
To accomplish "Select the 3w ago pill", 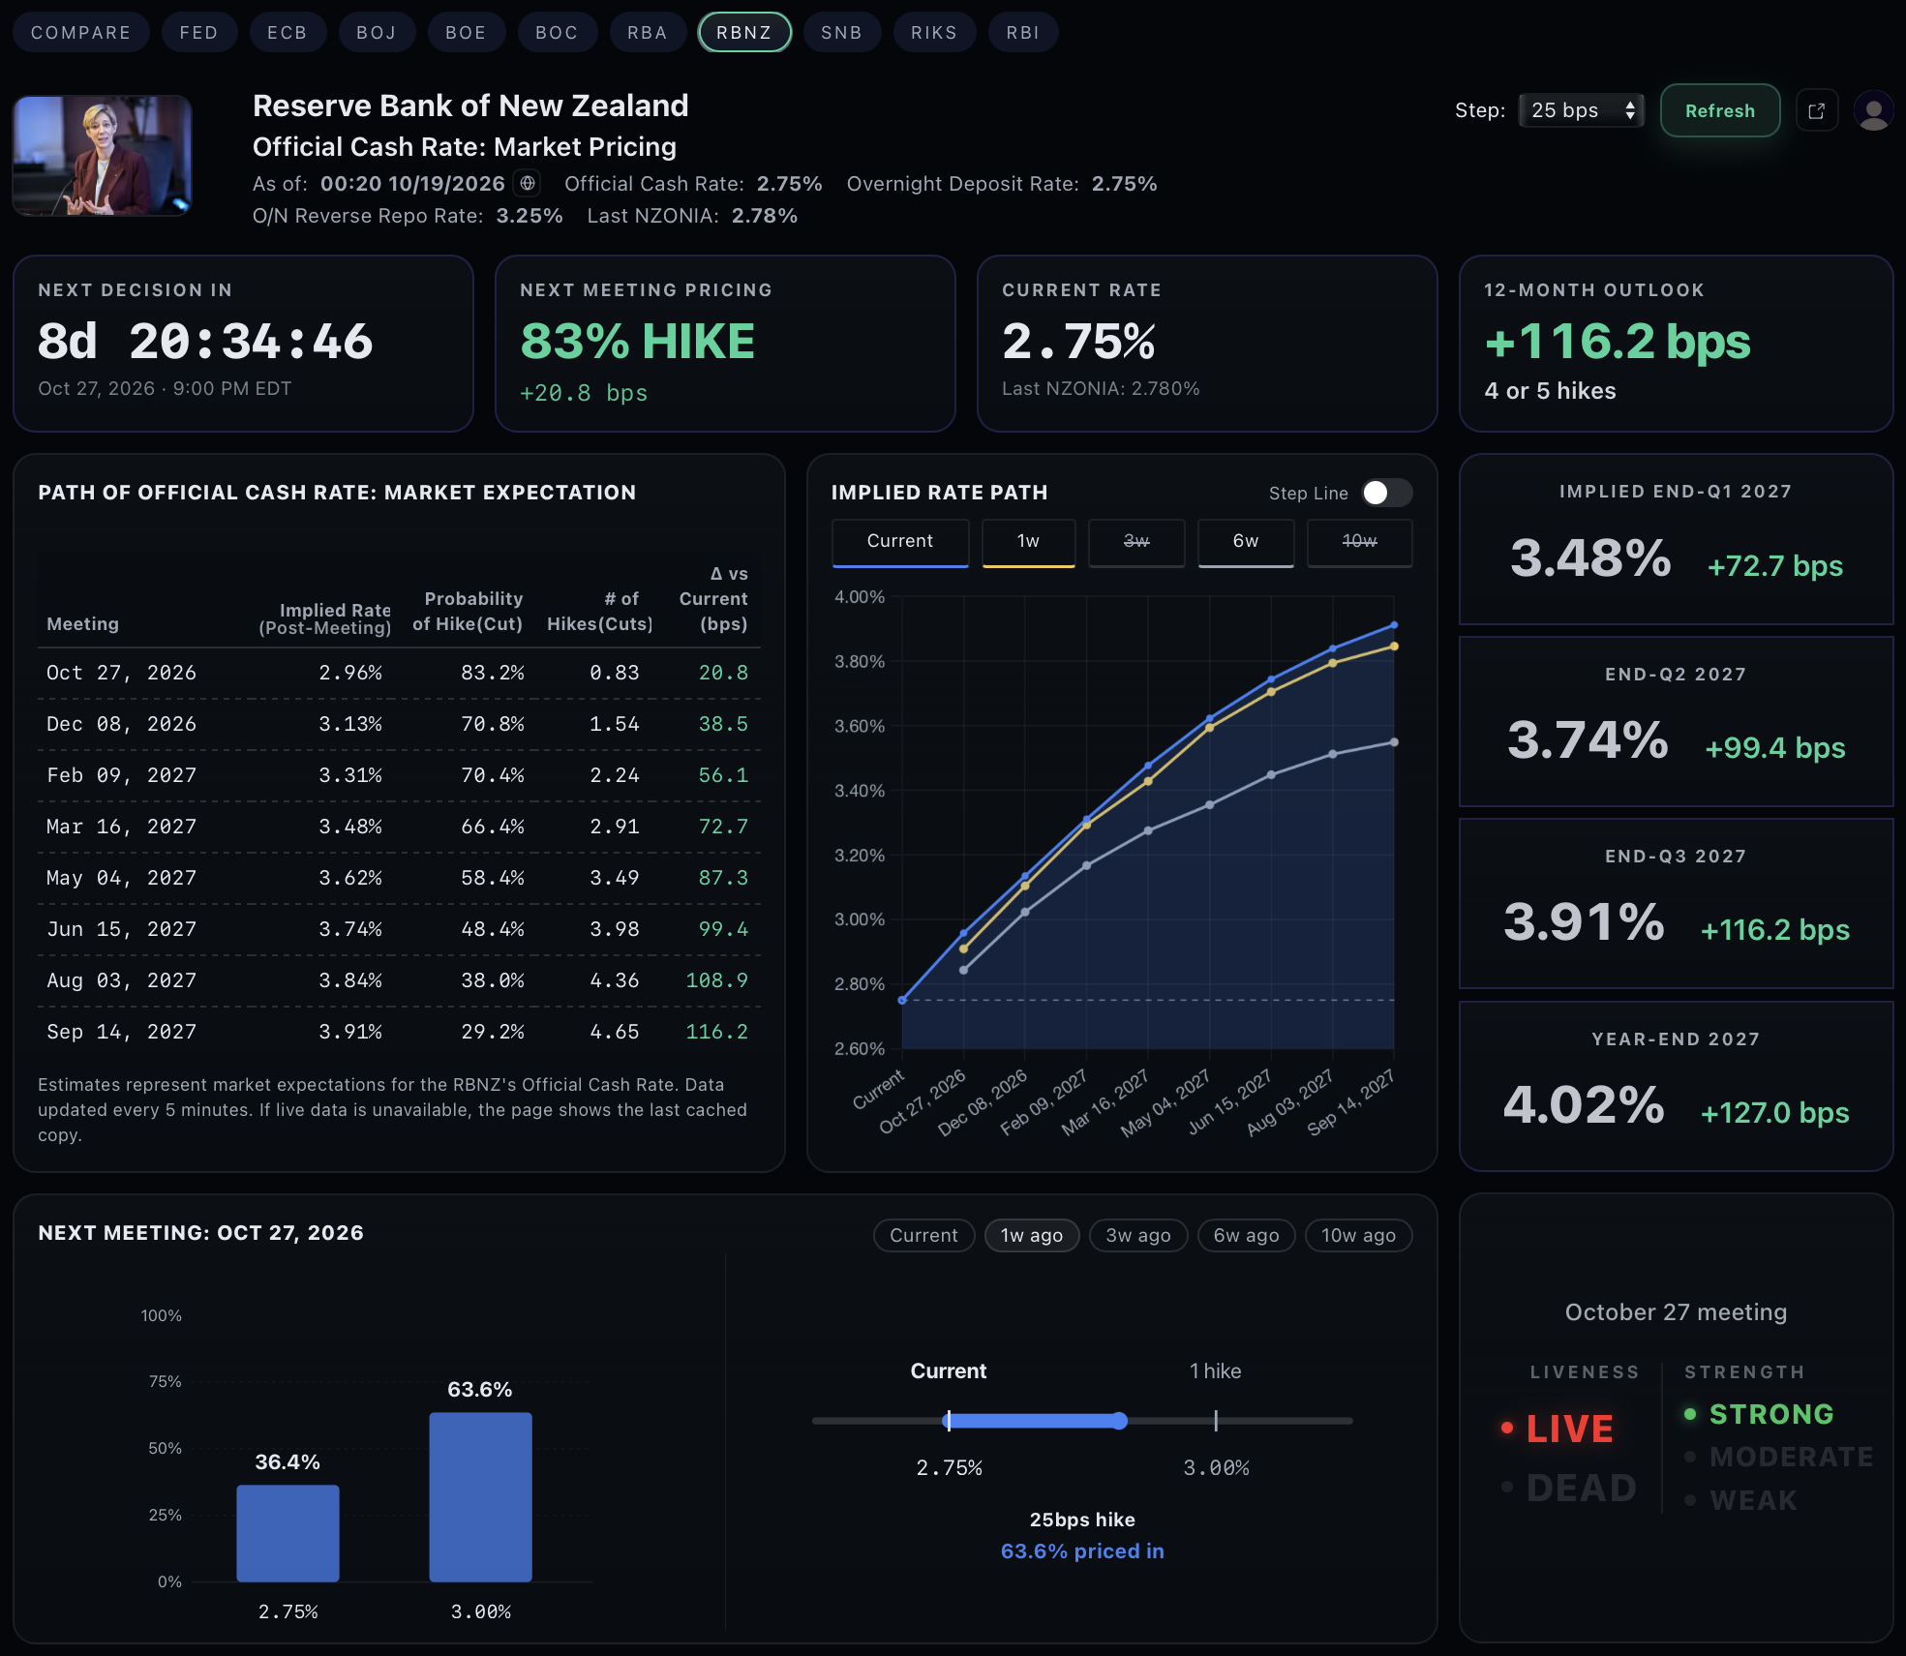I will pyautogui.click(x=1138, y=1235).
